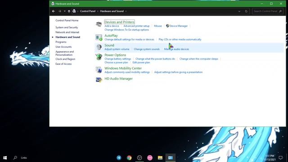Screen dimensions: 288x162
Task: Select Hardware and Sound in sidebar
Action: click(x=67, y=37)
